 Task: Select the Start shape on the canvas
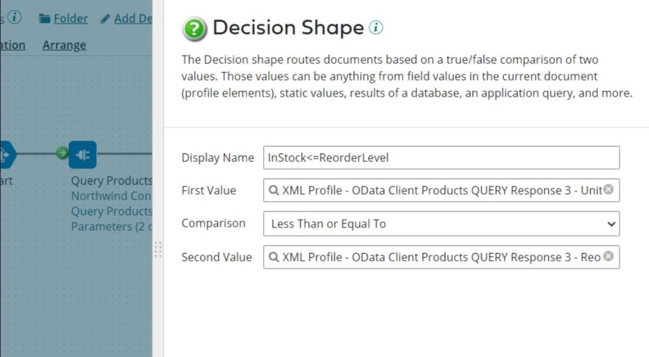(5, 154)
